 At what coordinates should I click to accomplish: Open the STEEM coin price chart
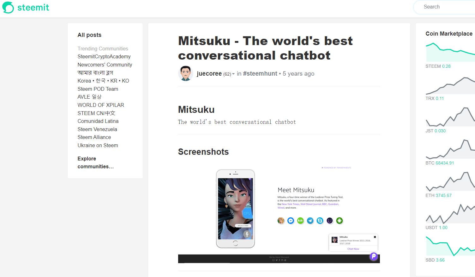tap(450, 52)
